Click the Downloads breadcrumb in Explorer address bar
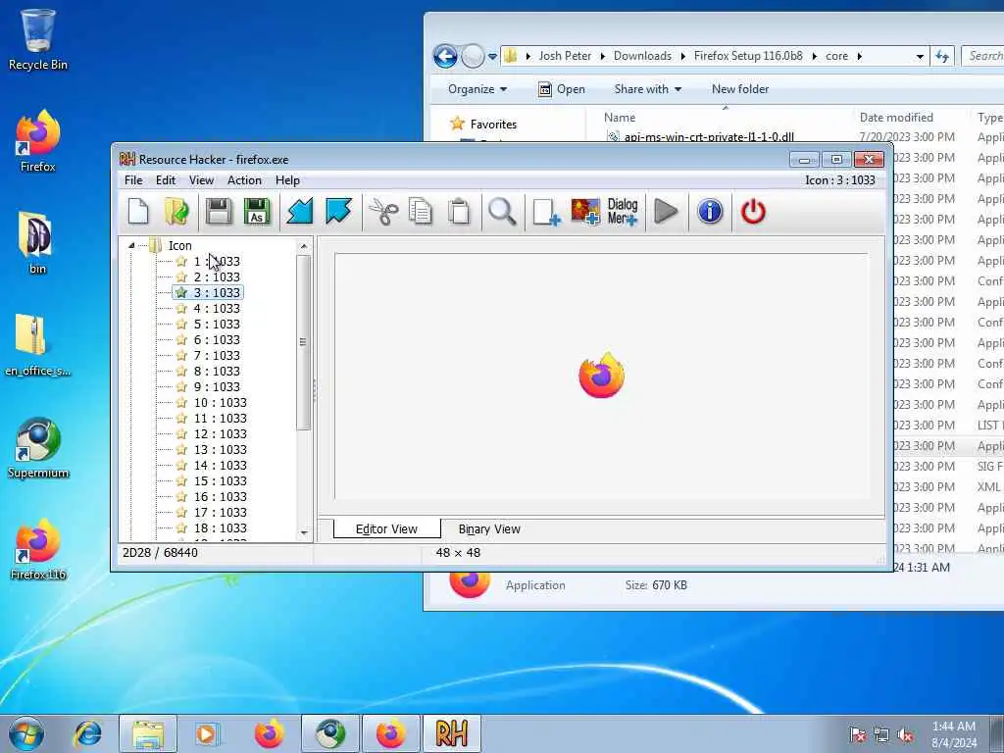 point(642,56)
